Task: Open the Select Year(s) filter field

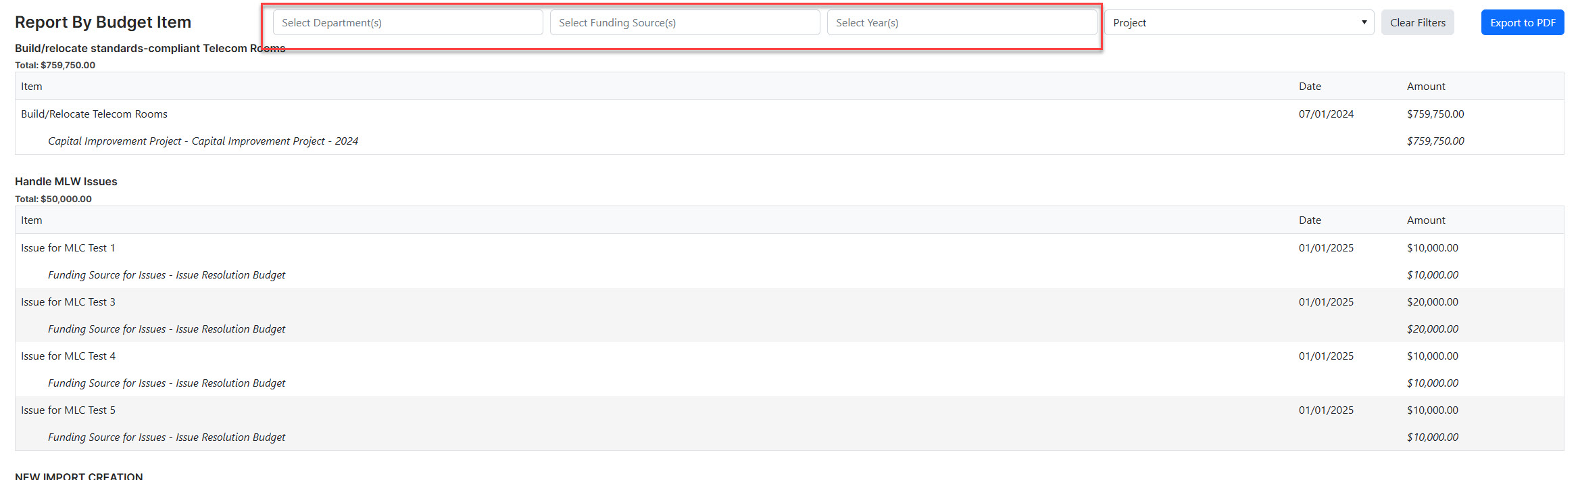Action: 962,22
